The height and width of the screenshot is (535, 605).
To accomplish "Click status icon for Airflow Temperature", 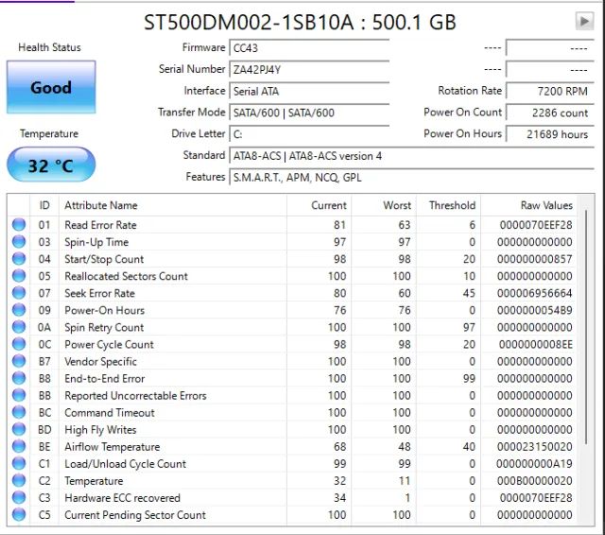I will (19, 446).
